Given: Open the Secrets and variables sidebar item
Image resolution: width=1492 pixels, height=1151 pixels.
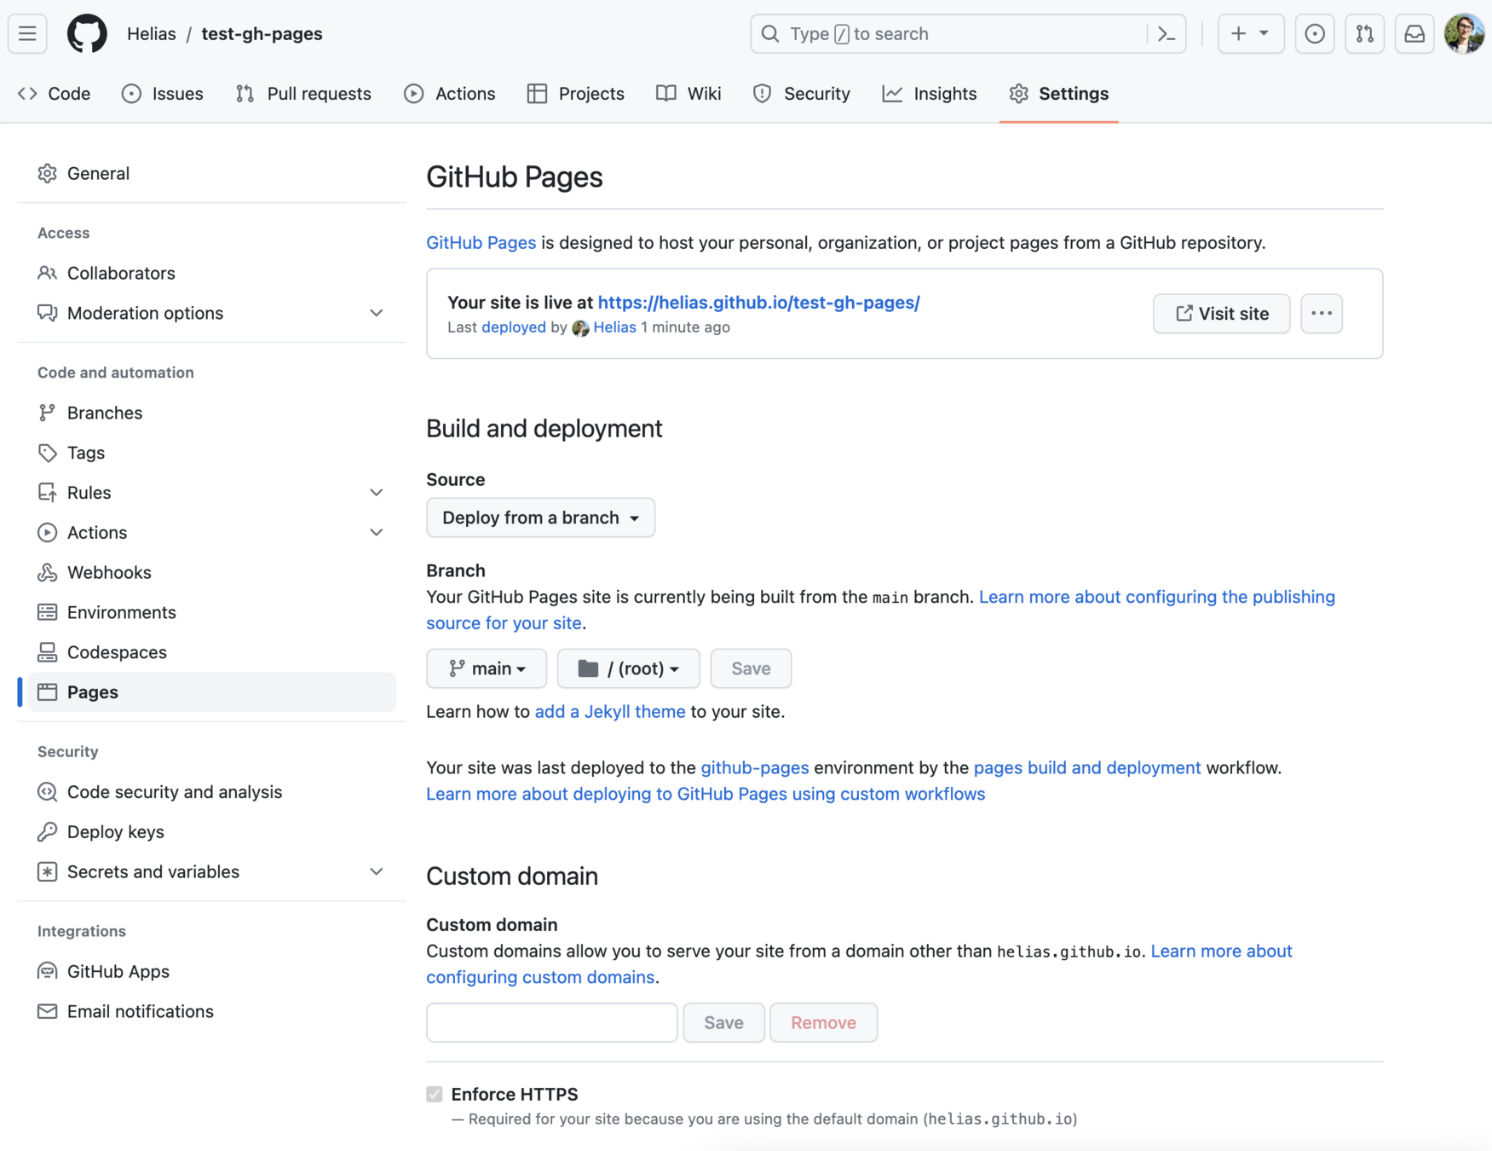Looking at the screenshot, I should [212, 872].
